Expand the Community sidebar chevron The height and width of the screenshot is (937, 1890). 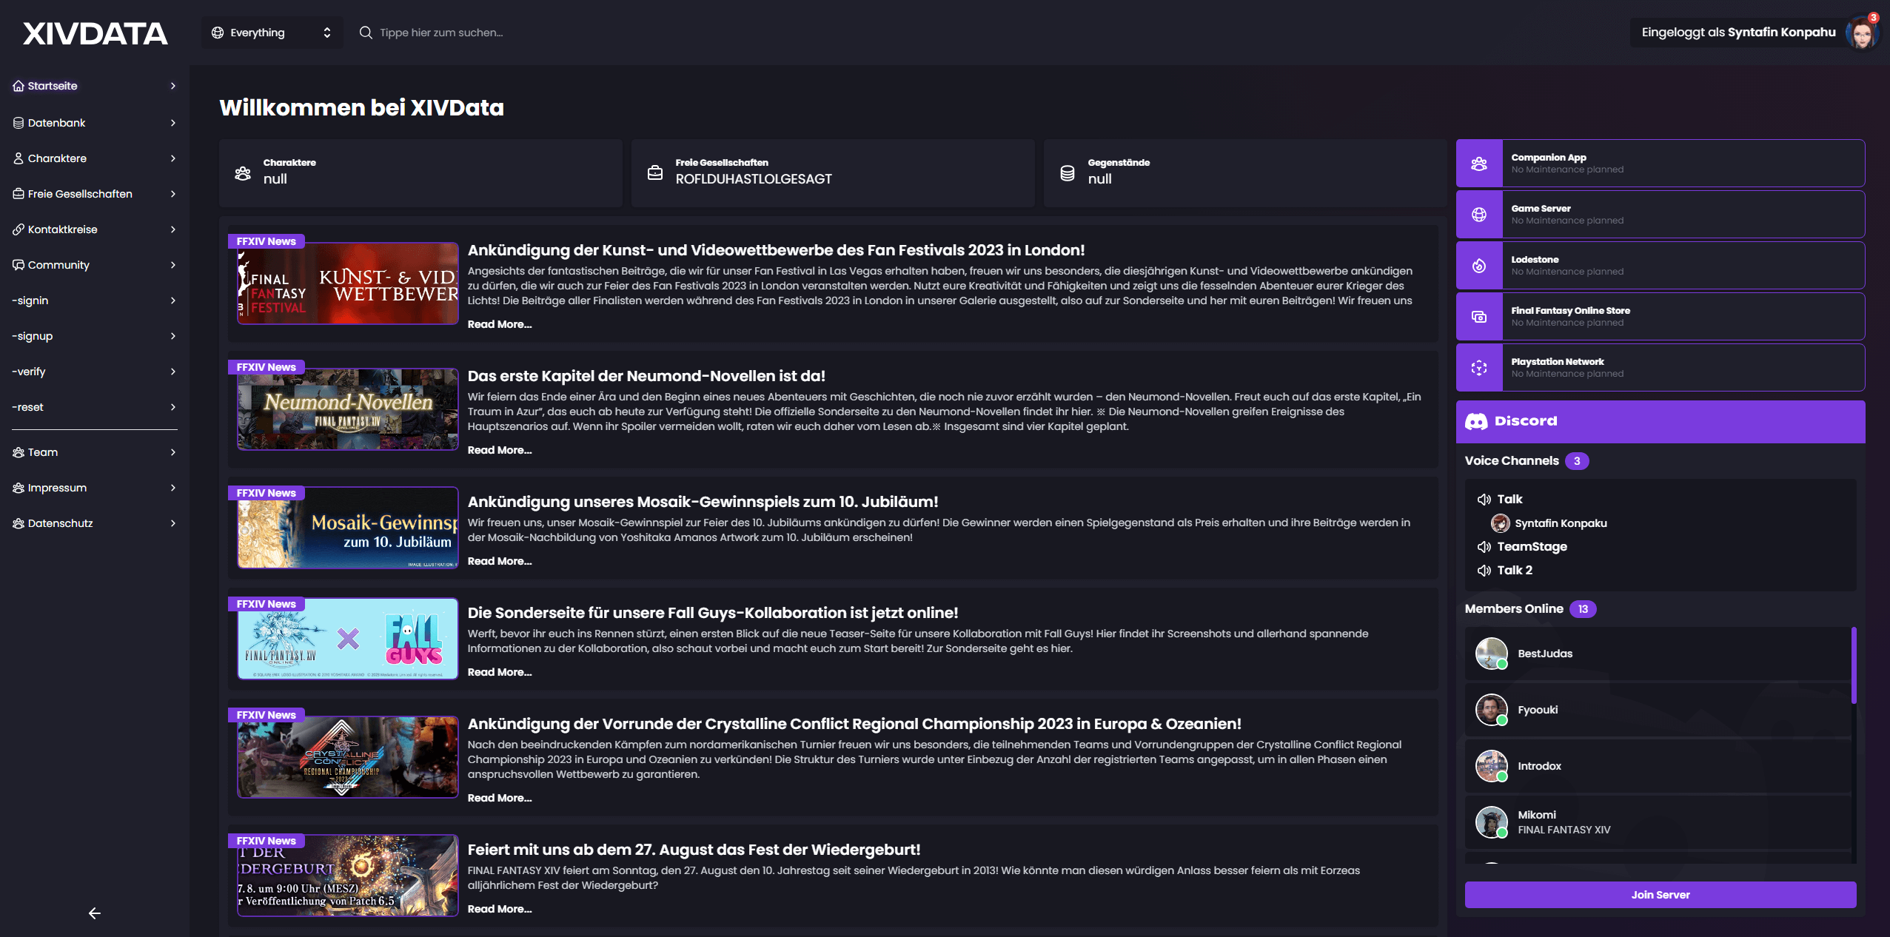click(173, 265)
